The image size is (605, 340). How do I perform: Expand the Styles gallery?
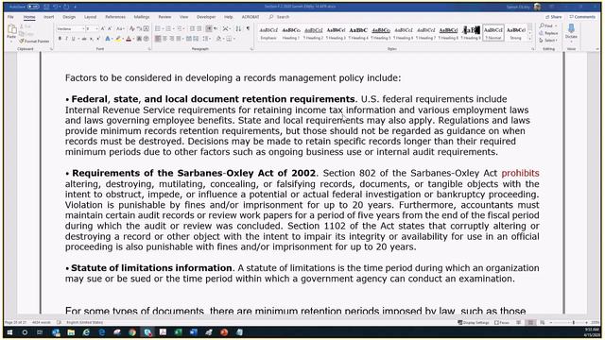coord(529,39)
